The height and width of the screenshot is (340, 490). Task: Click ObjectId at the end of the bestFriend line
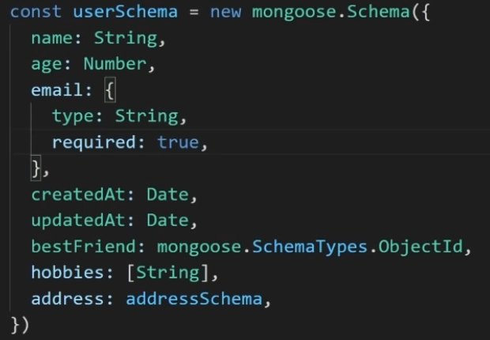tap(420, 247)
